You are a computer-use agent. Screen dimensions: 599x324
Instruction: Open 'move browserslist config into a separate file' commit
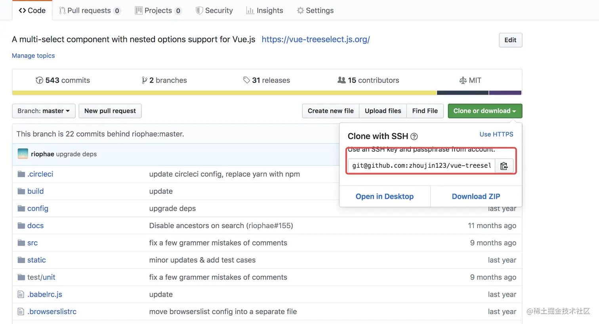[223, 312]
